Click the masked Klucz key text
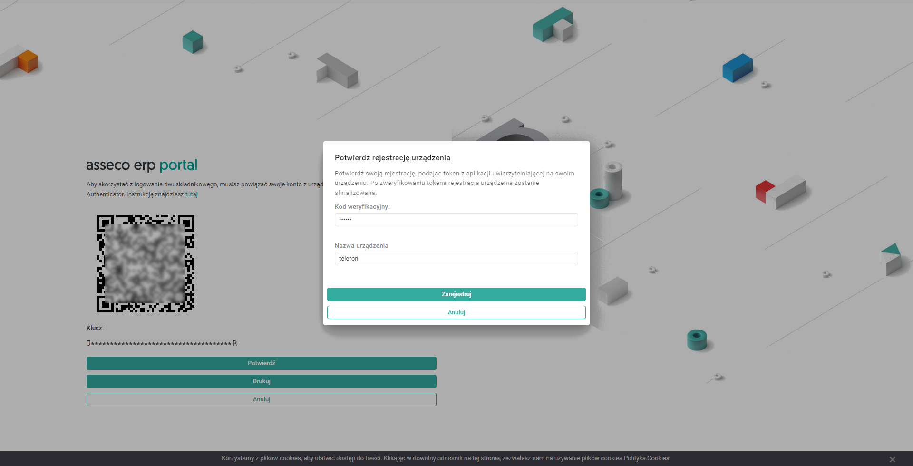The width and height of the screenshot is (913, 466). tap(162, 343)
